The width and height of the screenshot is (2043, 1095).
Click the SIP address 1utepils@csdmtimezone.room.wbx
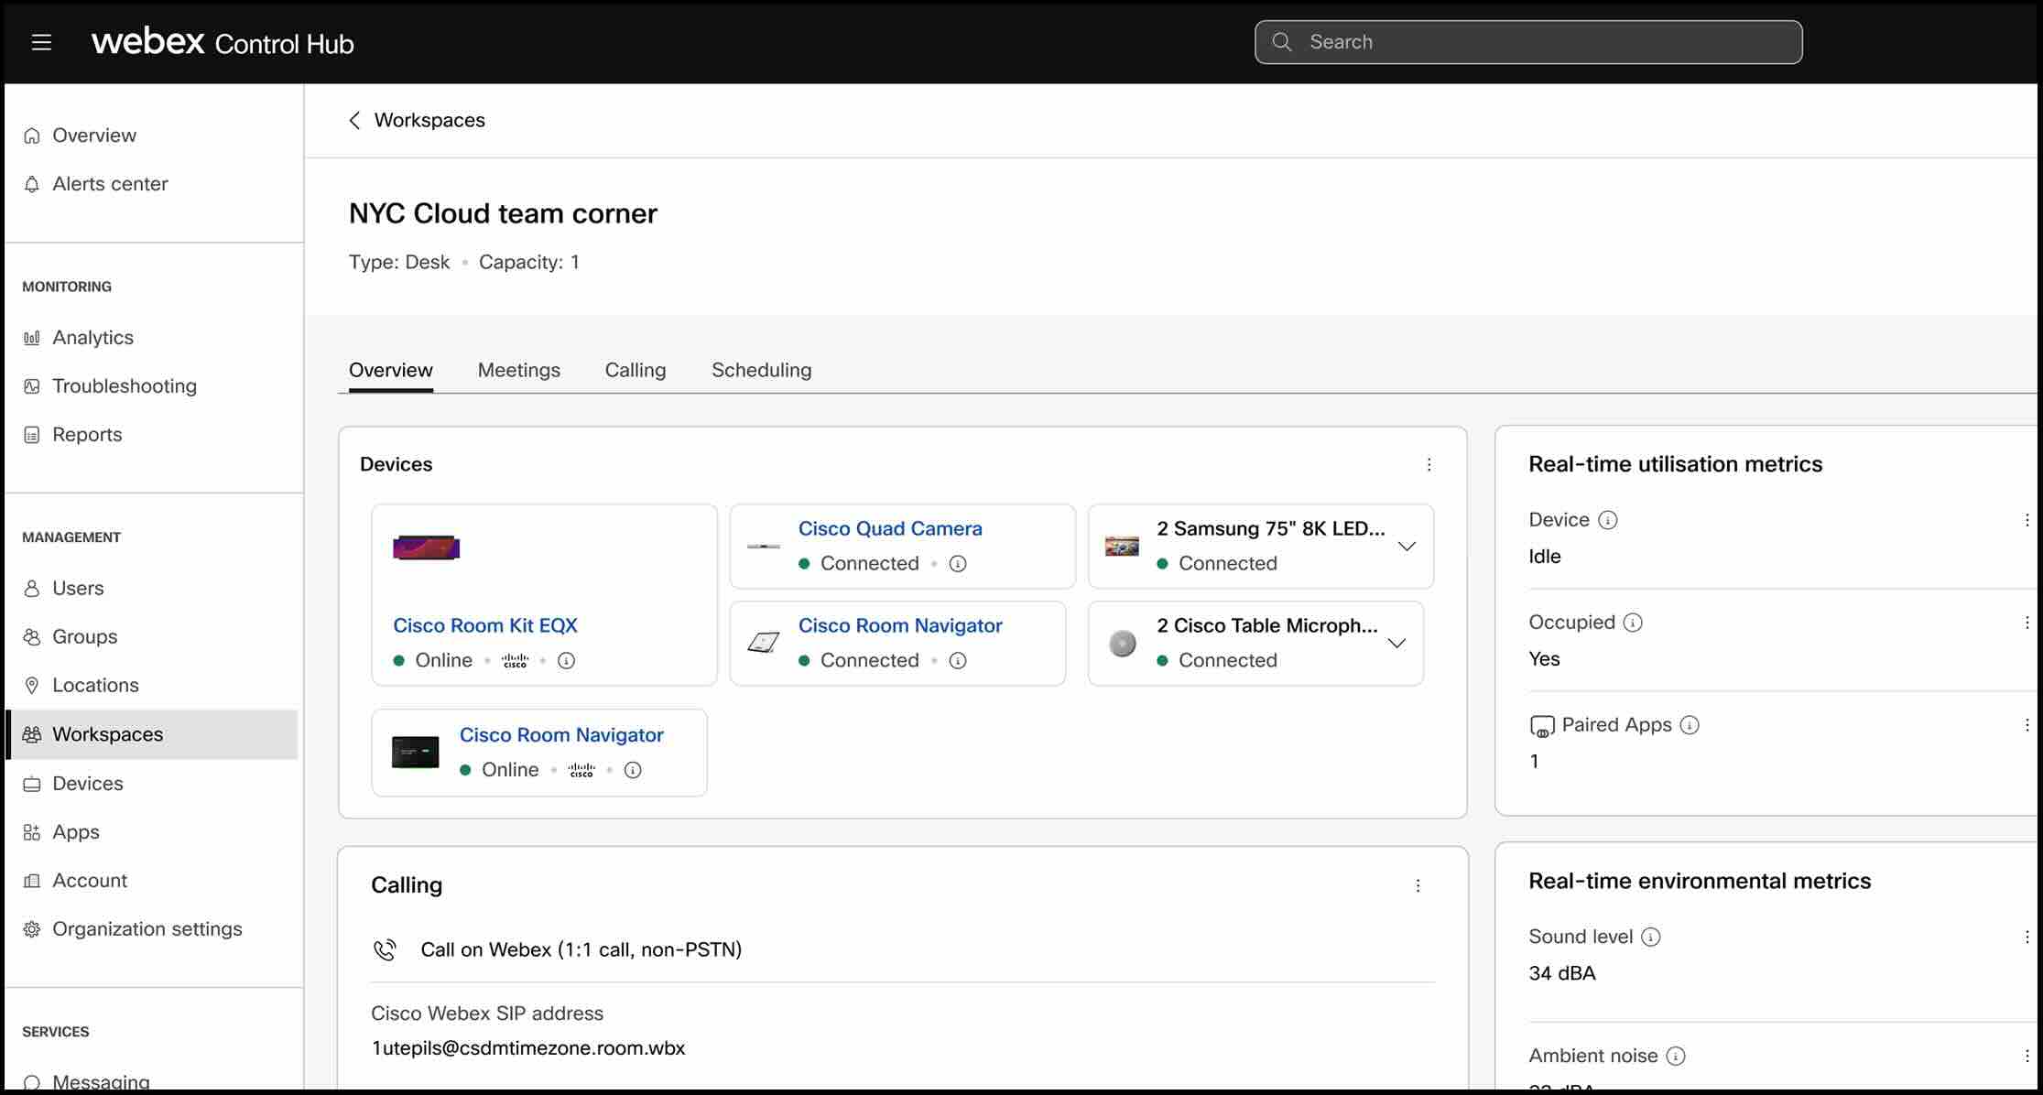click(x=528, y=1048)
